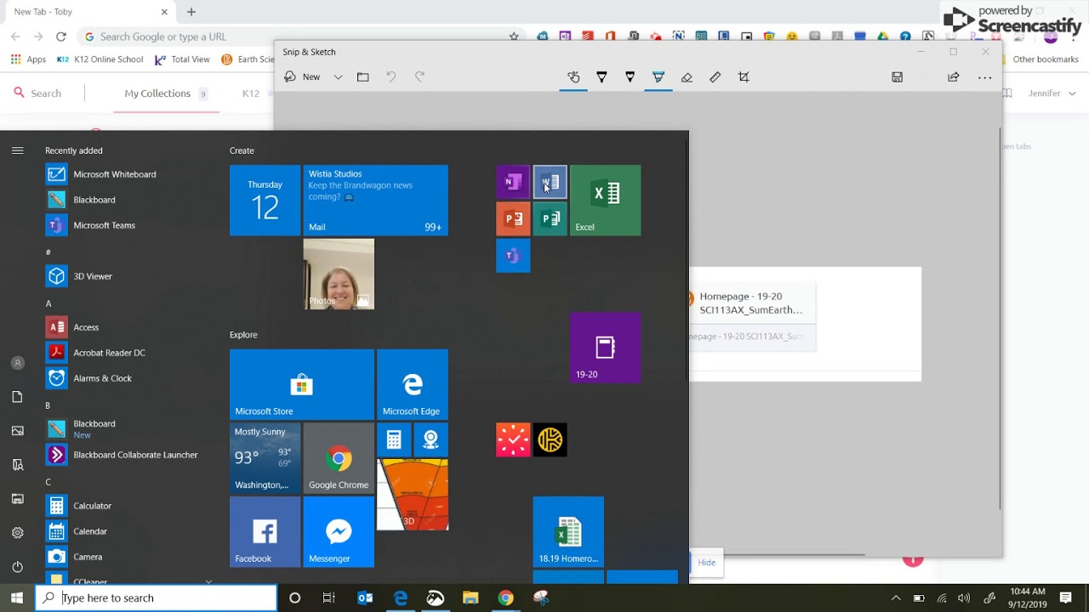Open the 18.19 Homeroom Excel tile
Screen dimensions: 1089x612
[568, 532]
